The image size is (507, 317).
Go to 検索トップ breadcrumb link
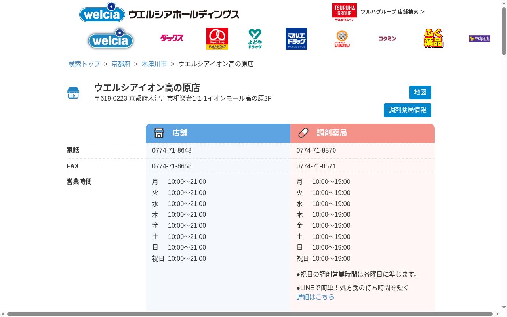coord(84,64)
